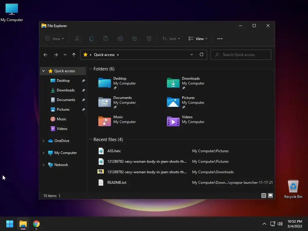The image size is (308, 231).
Task: Open the three-dots See more menu
Action: coord(220,39)
